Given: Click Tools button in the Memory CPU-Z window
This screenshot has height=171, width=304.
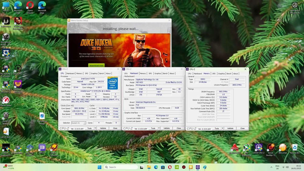Looking at the screenshot, I should coord(217,128).
